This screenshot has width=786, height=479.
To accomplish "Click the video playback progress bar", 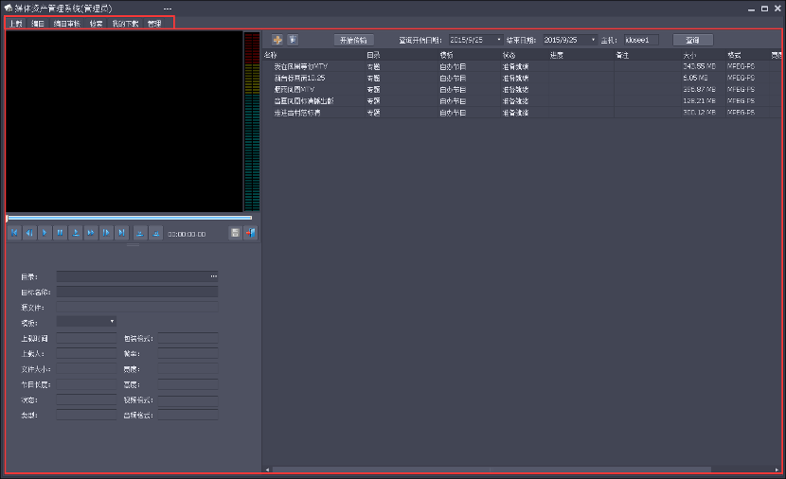I will point(129,218).
